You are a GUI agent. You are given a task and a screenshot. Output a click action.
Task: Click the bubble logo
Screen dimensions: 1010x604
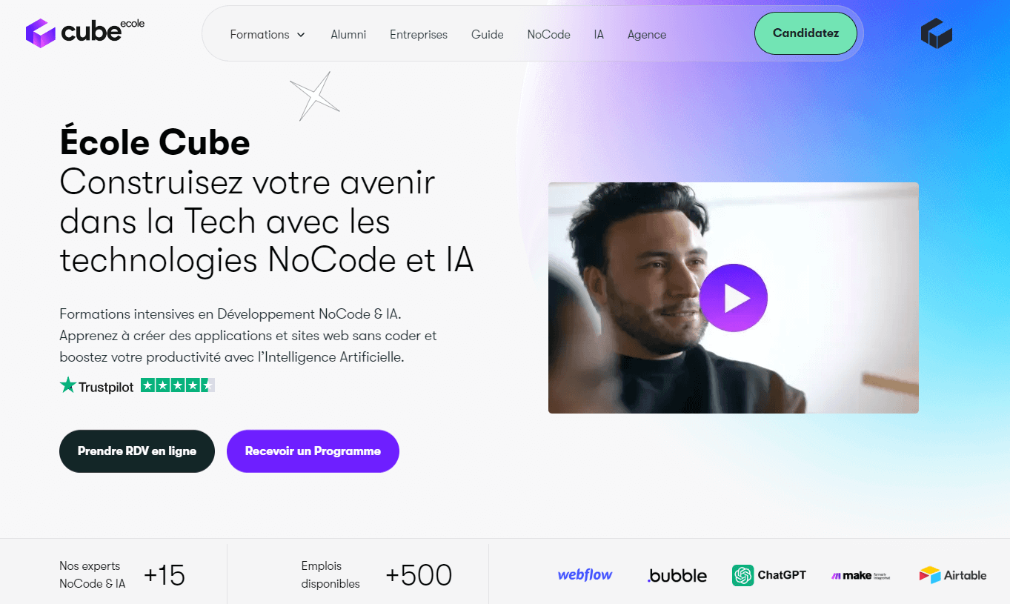coord(677,575)
